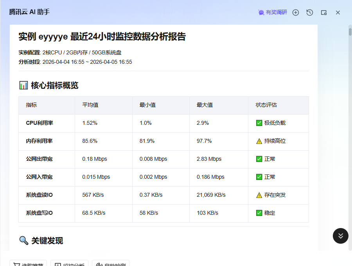
Task: Close the Tencent Cloud AI assistant panel
Action: click(x=338, y=13)
